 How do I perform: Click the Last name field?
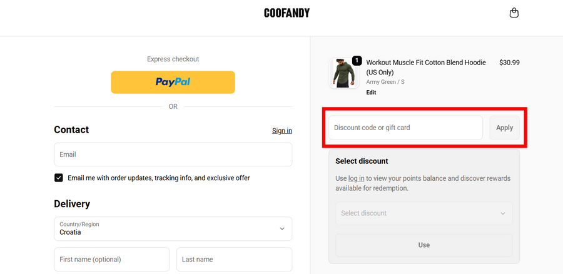[x=234, y=259]
